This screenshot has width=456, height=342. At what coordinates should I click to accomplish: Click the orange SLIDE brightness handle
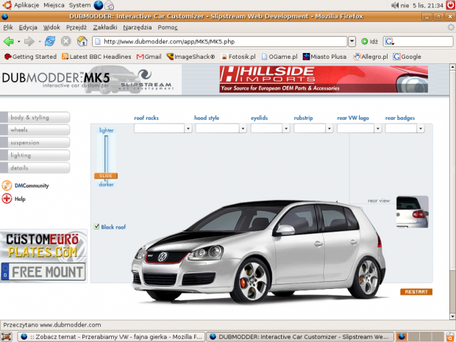tap(106, 176)
